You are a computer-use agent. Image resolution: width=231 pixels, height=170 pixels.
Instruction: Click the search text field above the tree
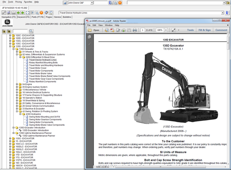pos(20,31)
